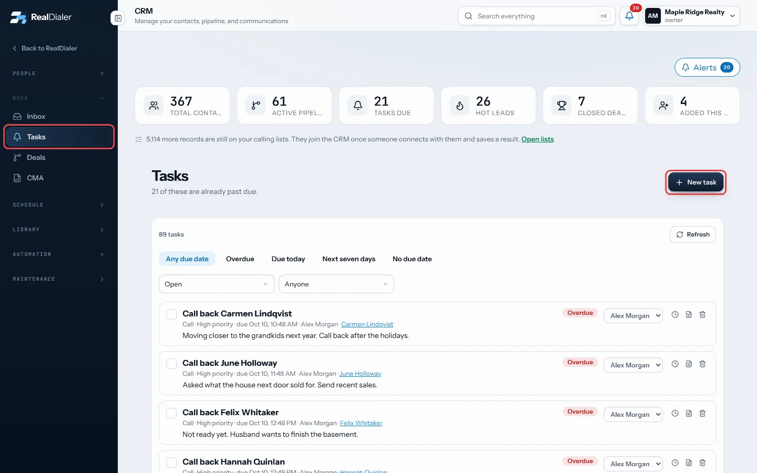Open Inbox in the sidebar
This screenshot has width=757, height=473.
[x=59, y=117]
